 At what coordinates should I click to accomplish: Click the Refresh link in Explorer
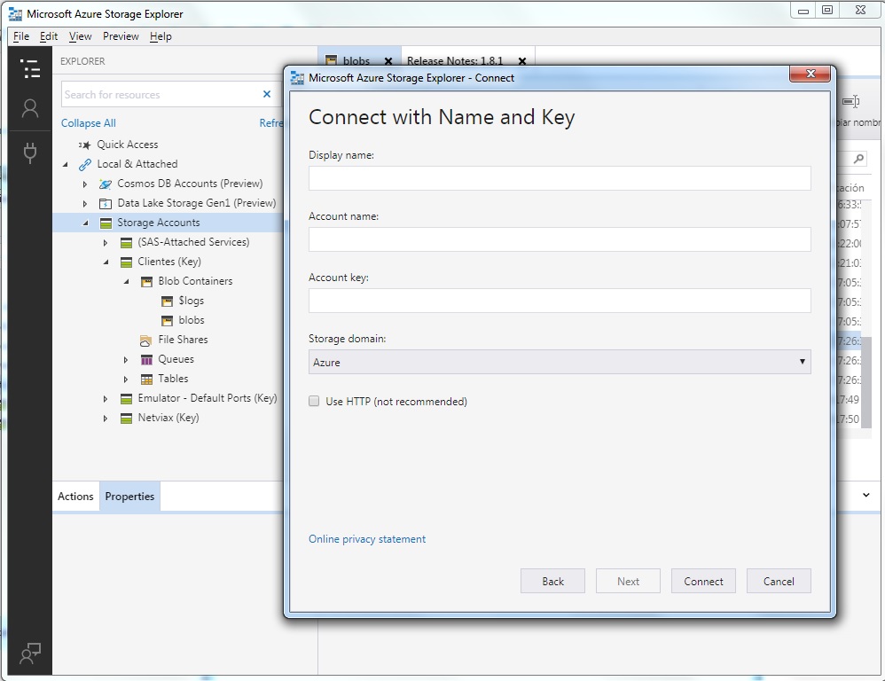click(x=271, y=123)
